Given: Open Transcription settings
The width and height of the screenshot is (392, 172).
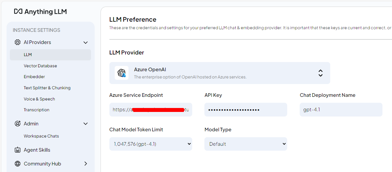Looking at the screenshot, I should 36,110.
